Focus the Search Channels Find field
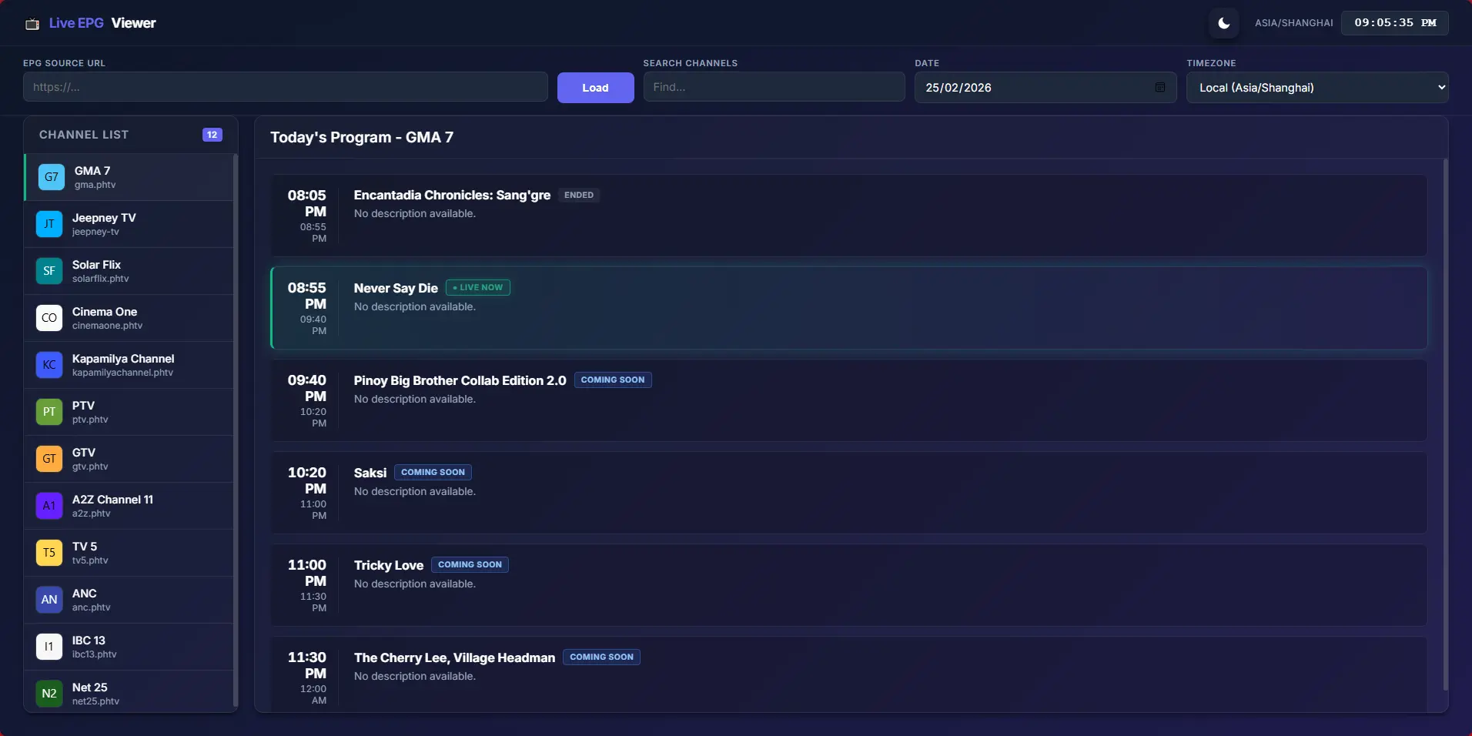 pos(774,87)
